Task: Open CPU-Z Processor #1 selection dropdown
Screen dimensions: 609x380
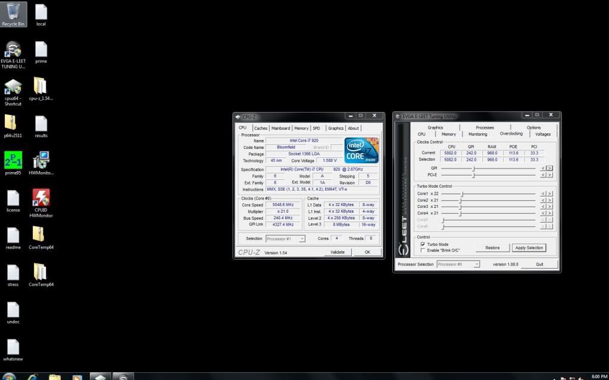Action: pyautogui.click(x=285, y=239)
